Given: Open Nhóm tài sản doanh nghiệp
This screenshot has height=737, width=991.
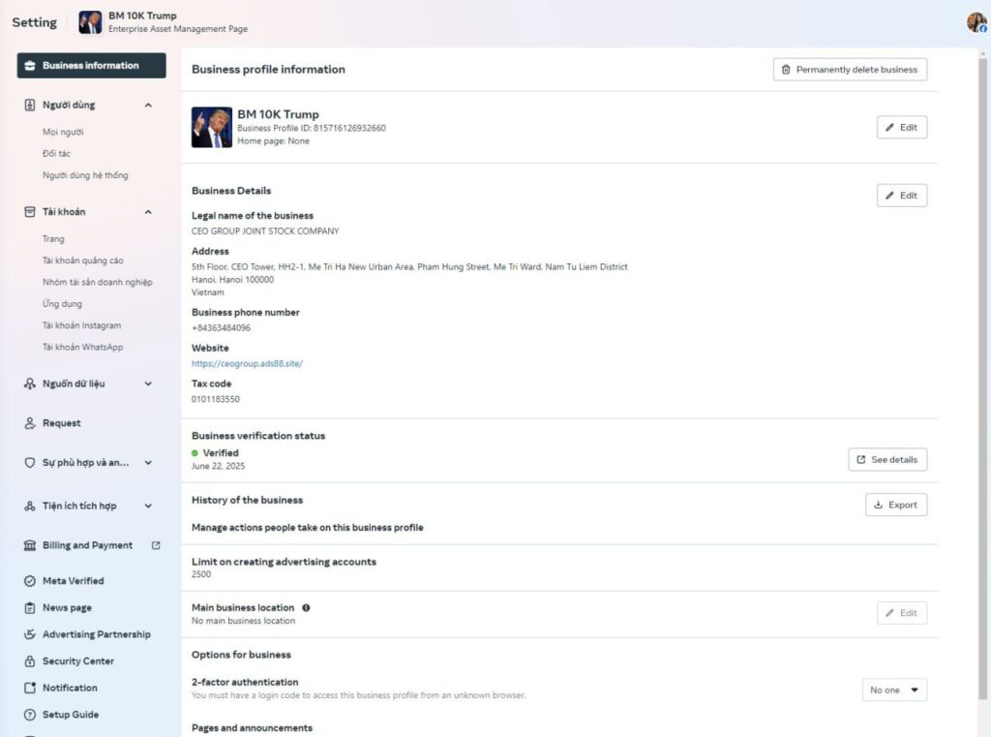Looking at the screenshot, I should click(x=98, y=282).
